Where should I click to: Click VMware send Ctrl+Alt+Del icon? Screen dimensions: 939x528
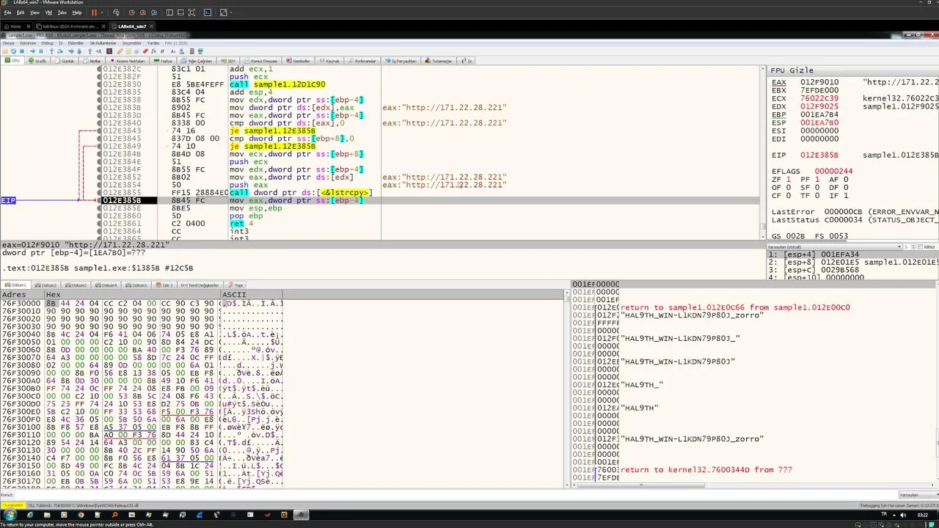116,12
